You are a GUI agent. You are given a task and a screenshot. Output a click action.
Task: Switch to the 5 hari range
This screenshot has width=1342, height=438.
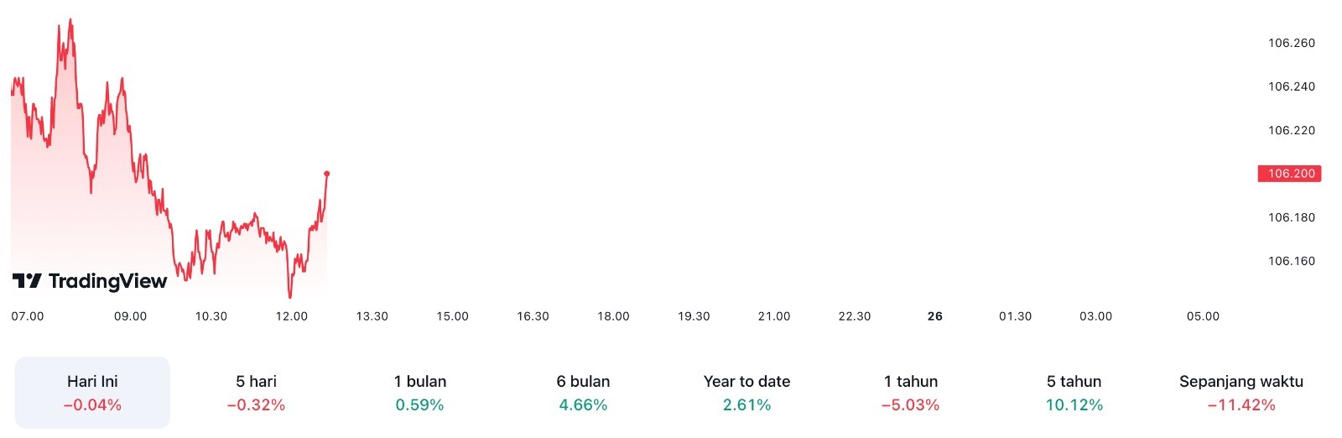click(256, 393)
